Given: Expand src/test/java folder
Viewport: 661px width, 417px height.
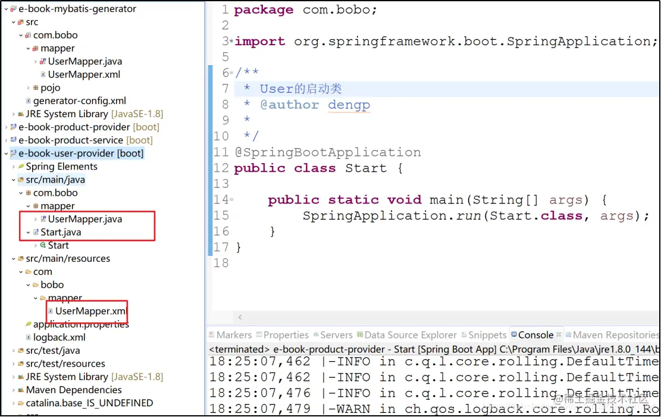Looking at the screenshot, I should [14, 350].
